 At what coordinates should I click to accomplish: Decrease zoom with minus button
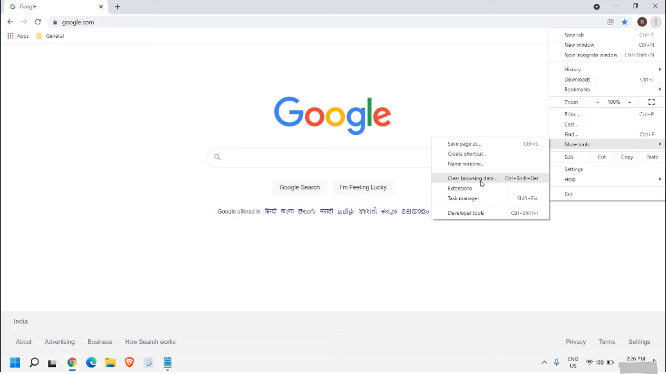tap(598, 102)
